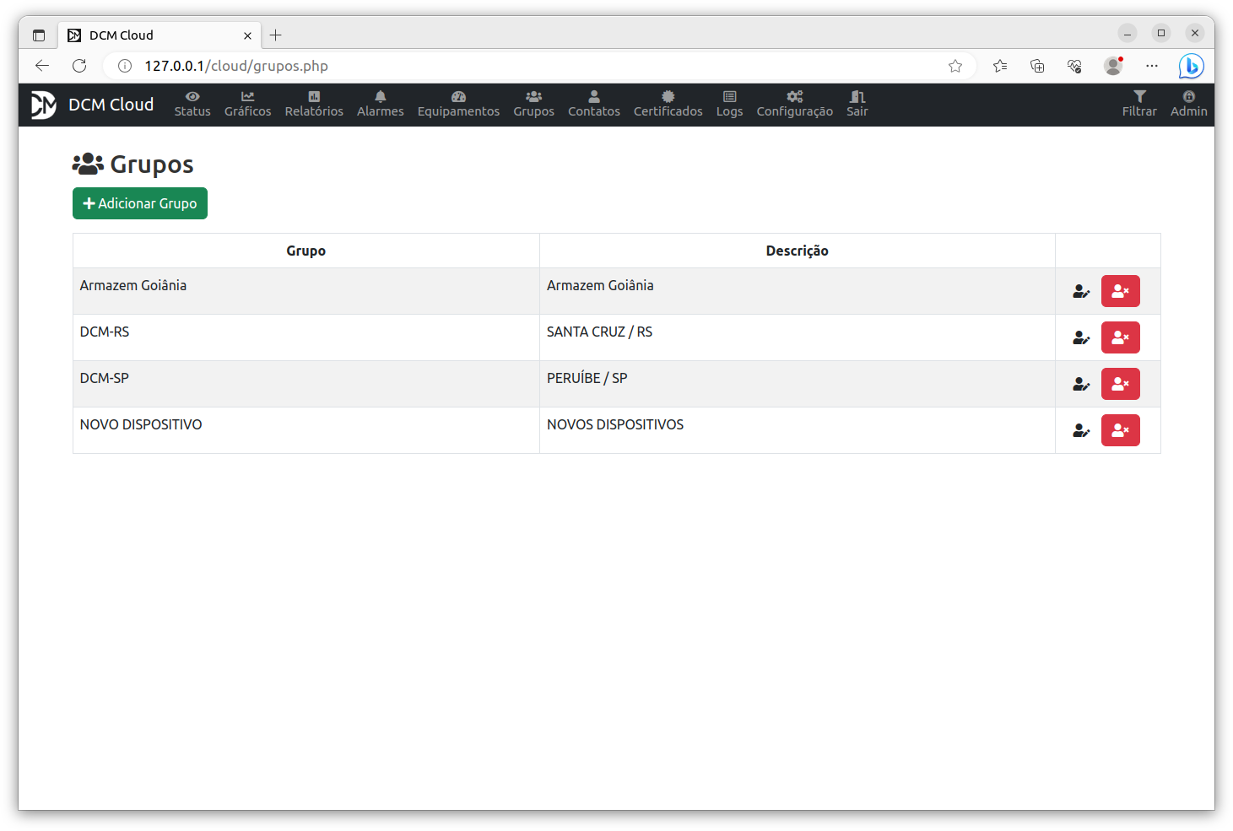
Task: Open the Equipamentos section
Action: point(458,103)
